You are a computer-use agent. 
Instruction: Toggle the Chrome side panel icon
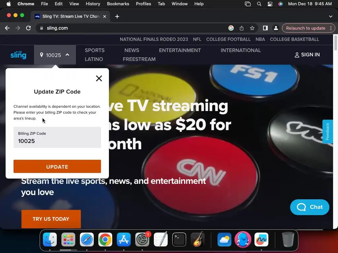point(265,28)
